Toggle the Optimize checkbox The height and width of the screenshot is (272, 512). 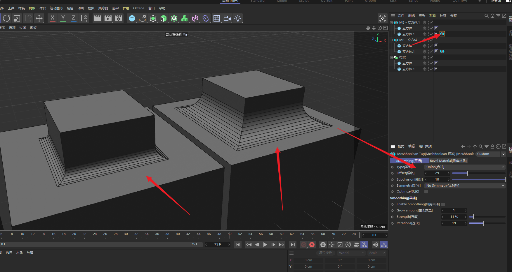click(x=426, y=192)
